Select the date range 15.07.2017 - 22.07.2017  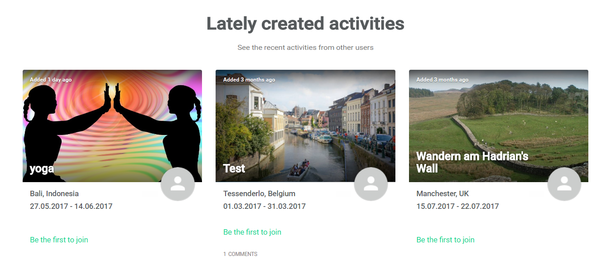[x=457, y=206]
